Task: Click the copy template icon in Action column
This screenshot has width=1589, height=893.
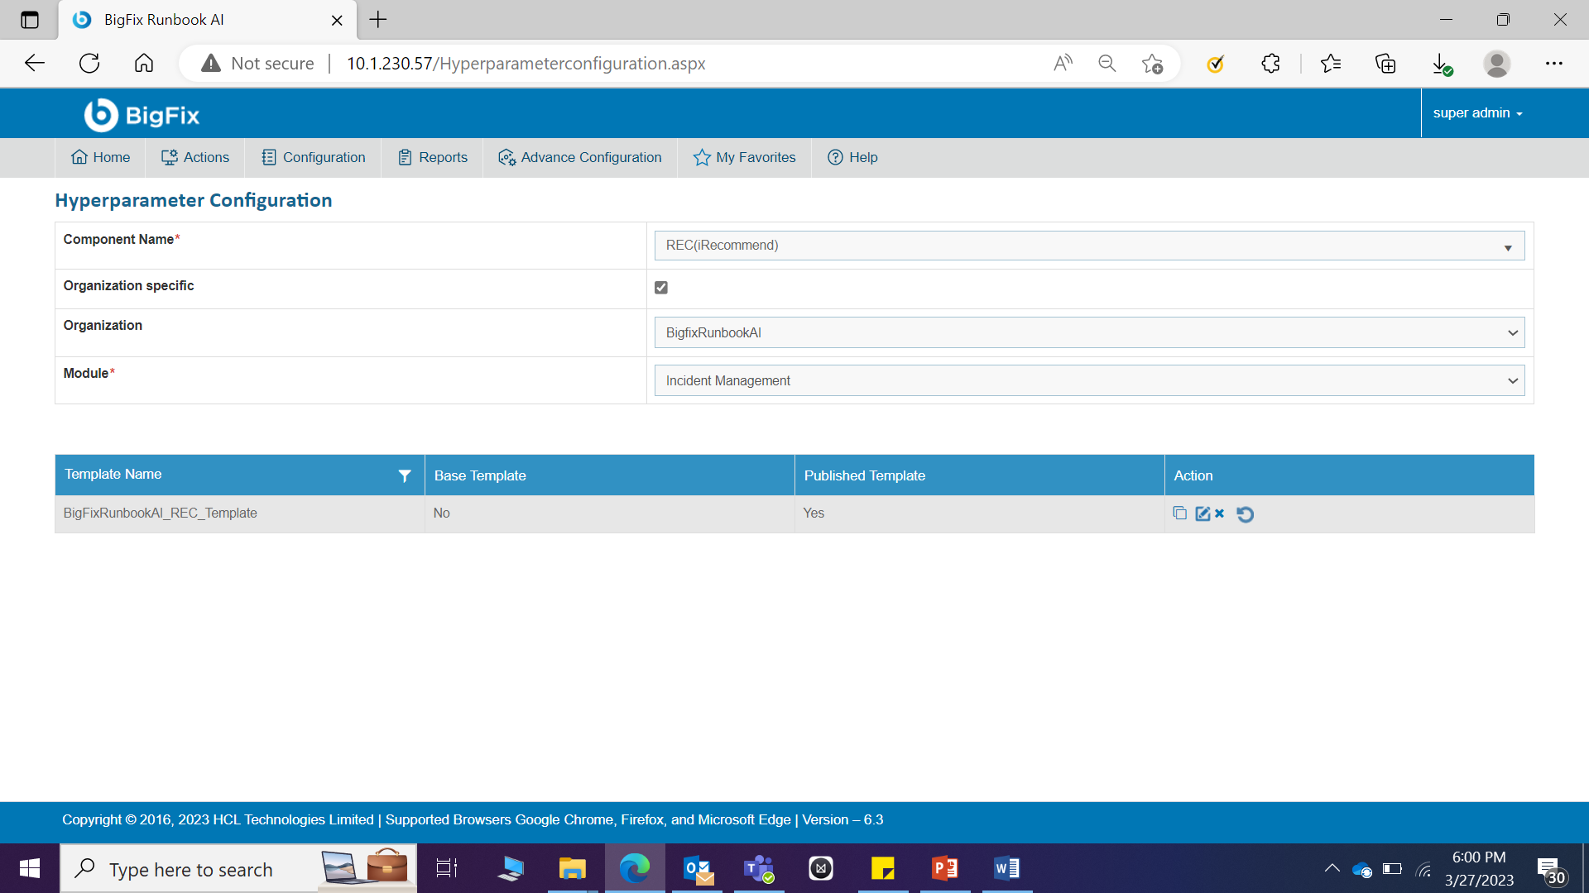Action: point(1179,513)
